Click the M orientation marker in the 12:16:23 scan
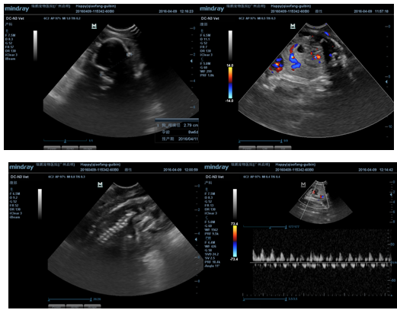Image resolution: width=397 pixels, height=310 pixels. point(94,26)
